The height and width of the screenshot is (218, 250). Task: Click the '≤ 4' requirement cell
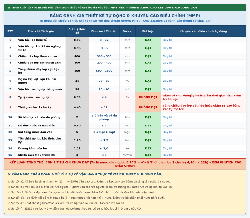click(104, 97)
